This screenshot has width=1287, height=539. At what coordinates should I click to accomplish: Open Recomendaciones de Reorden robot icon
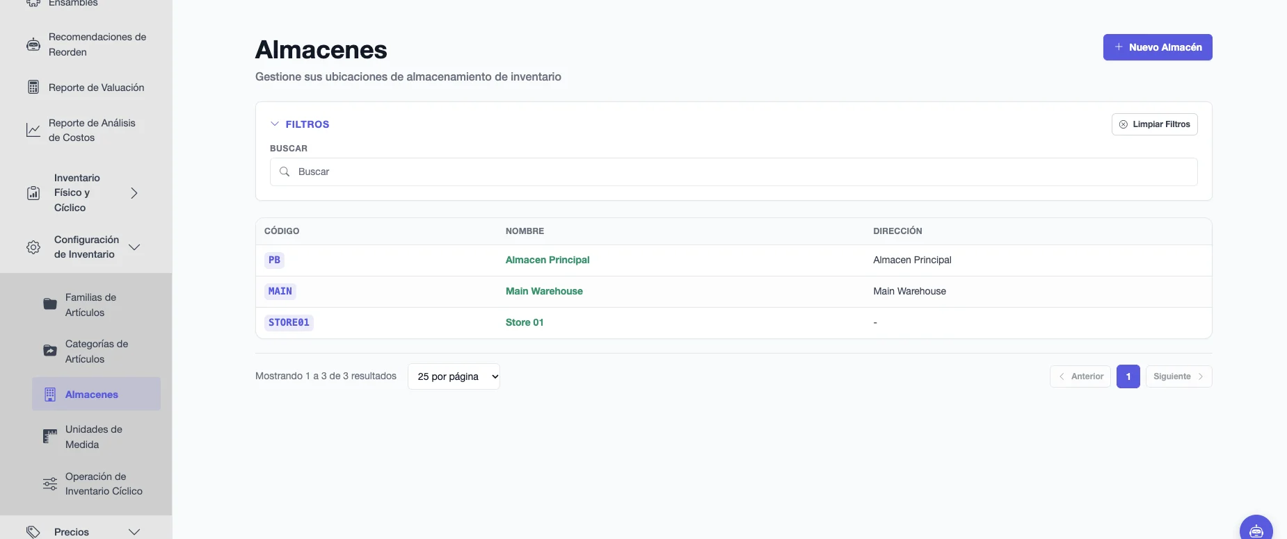click(x=33, y=44)
